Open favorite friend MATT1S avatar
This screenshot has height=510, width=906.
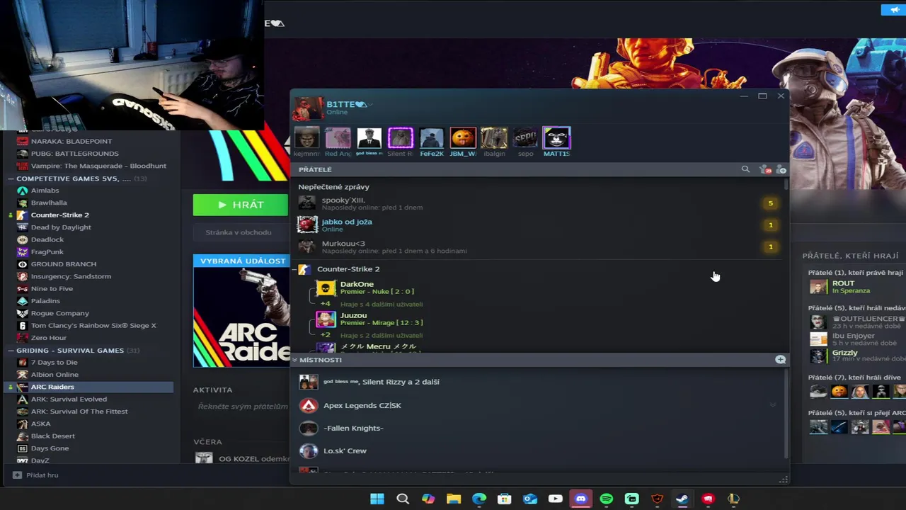[556, 138]
